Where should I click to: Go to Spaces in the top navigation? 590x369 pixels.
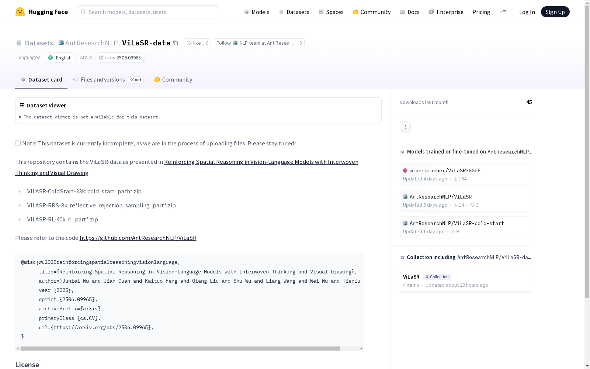pos(331,12)
